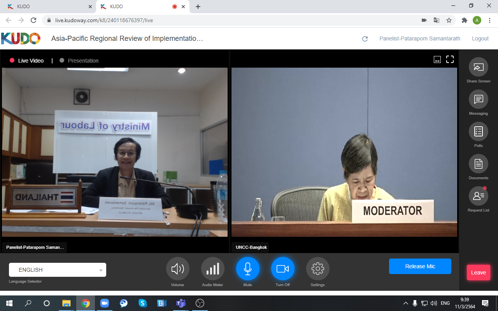Mute the microphone

click(x=247, y=269)
